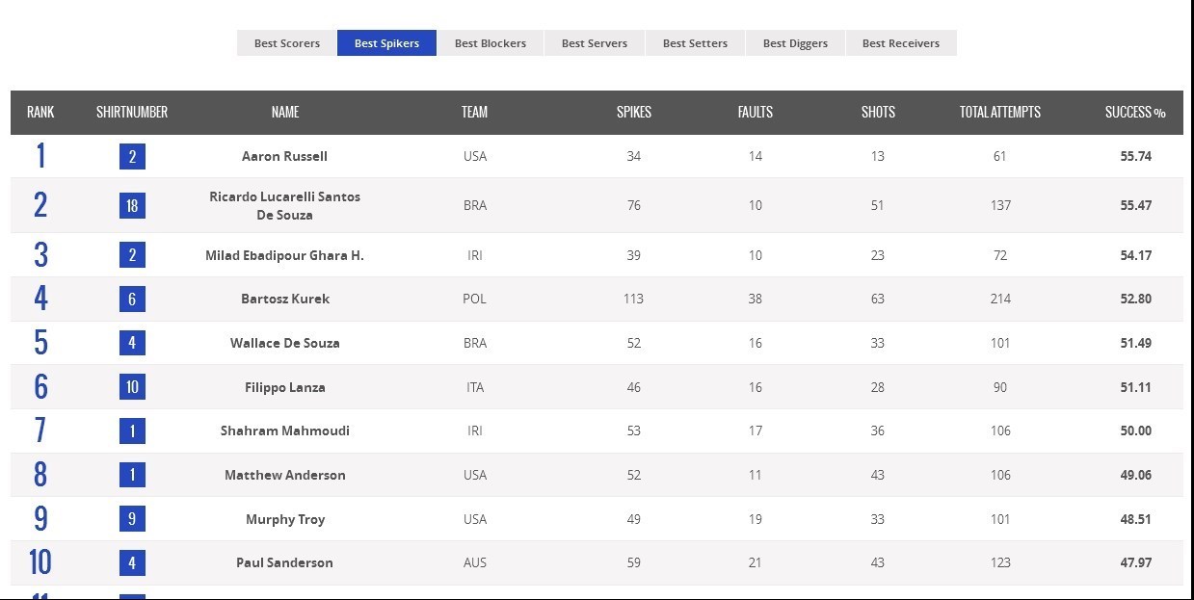Select player Bartosz Kurek
Viewport: 1194px width, 600px height.
click(284, 299)
